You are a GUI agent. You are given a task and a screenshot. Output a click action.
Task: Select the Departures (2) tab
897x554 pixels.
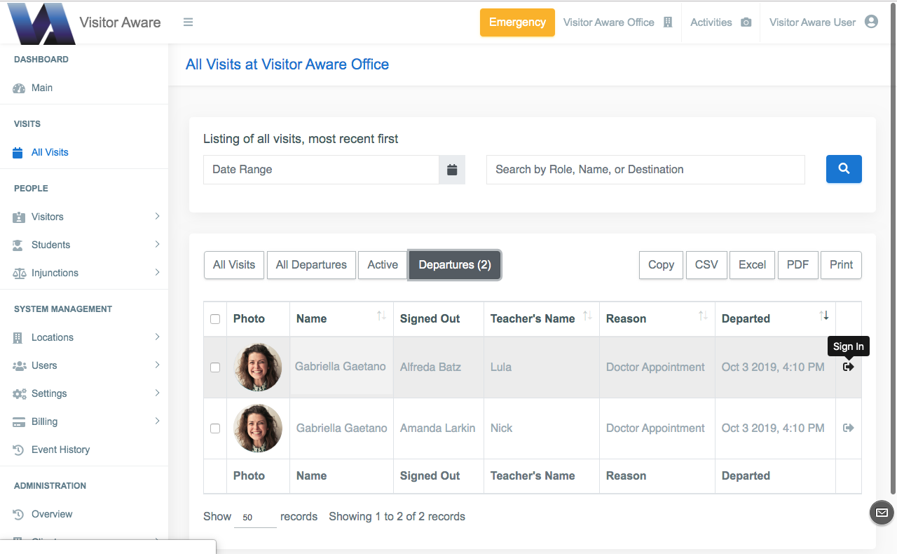455,265
